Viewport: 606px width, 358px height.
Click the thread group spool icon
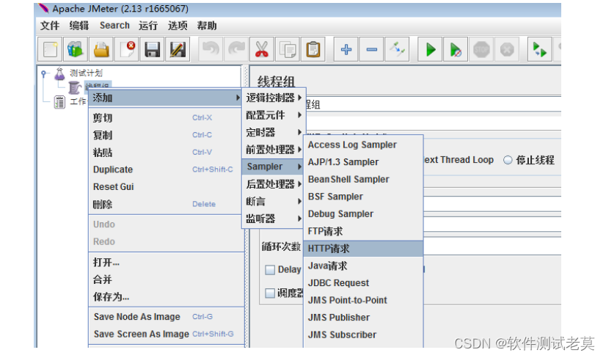[74, 88]
